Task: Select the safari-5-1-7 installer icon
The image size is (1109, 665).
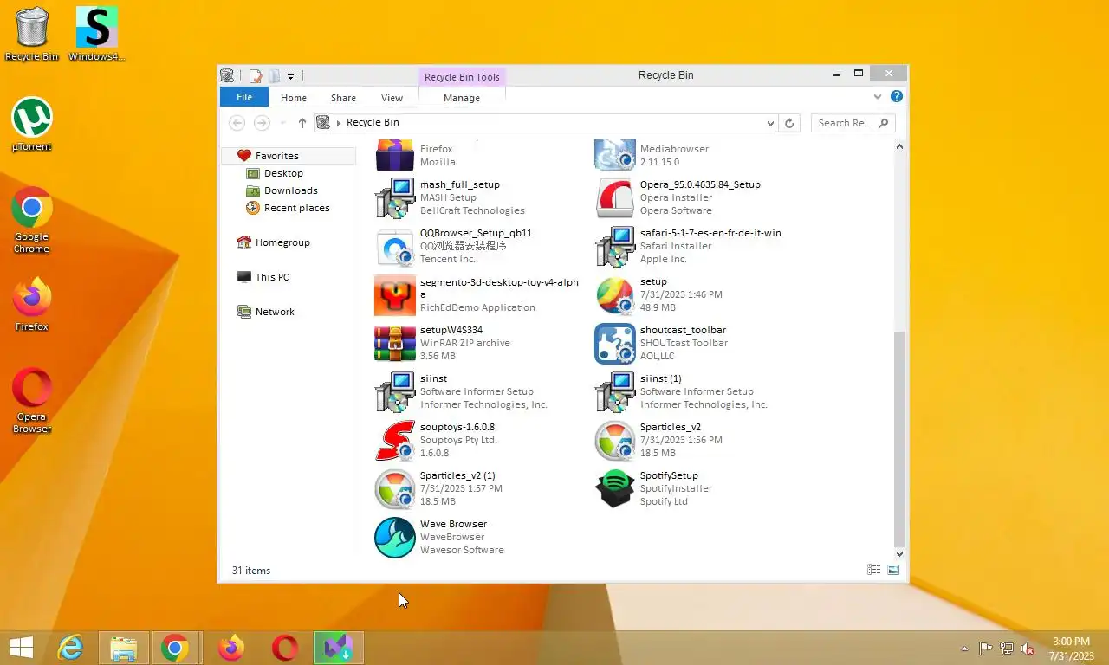Action: (615, 247)
